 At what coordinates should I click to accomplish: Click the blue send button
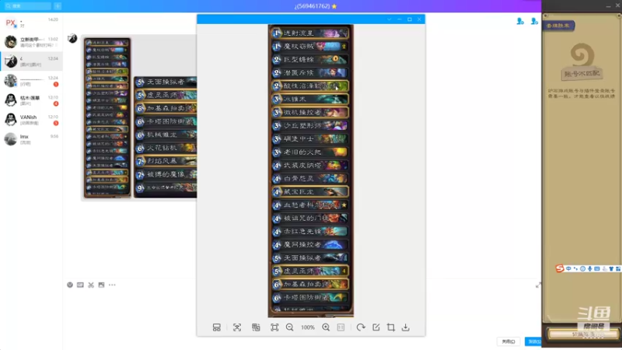533,341
